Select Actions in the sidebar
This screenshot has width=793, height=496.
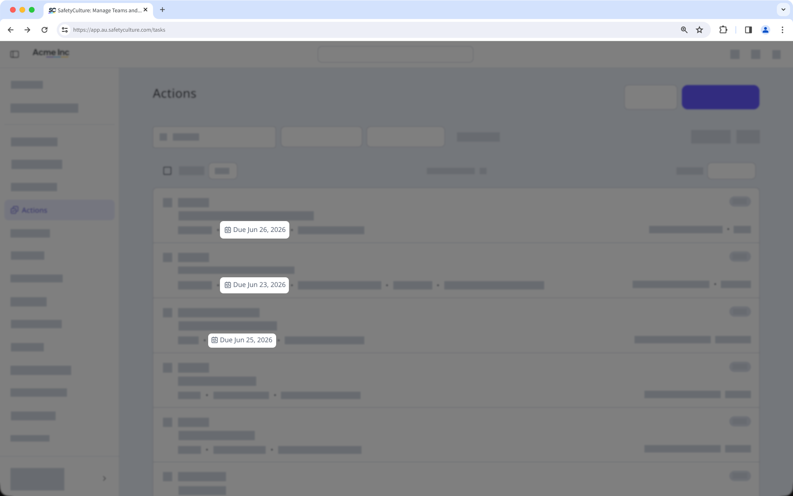[x=59, y=210]
